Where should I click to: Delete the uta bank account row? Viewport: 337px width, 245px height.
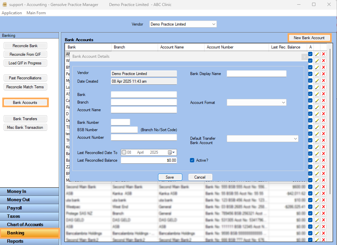click(x=323, y=200)
